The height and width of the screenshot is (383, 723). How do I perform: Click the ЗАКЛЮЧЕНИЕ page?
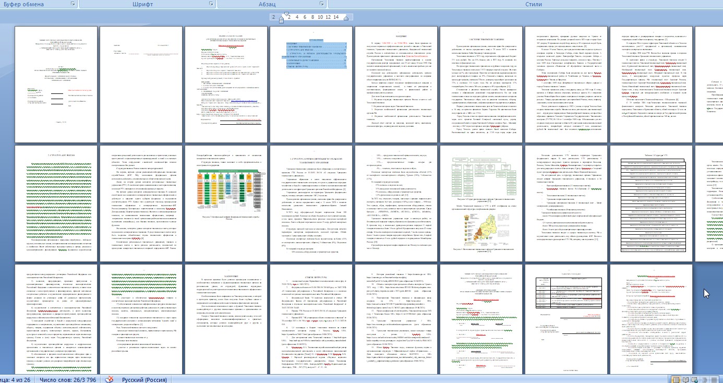[227, 319]
